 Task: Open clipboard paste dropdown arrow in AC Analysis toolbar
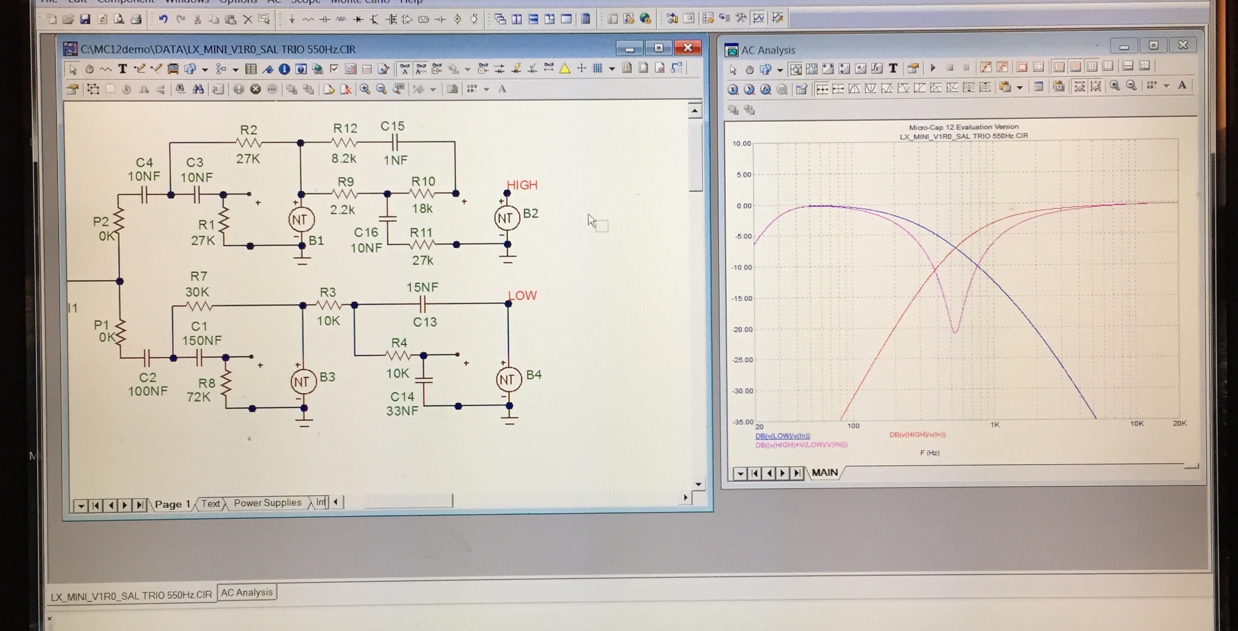(1020, 87)
